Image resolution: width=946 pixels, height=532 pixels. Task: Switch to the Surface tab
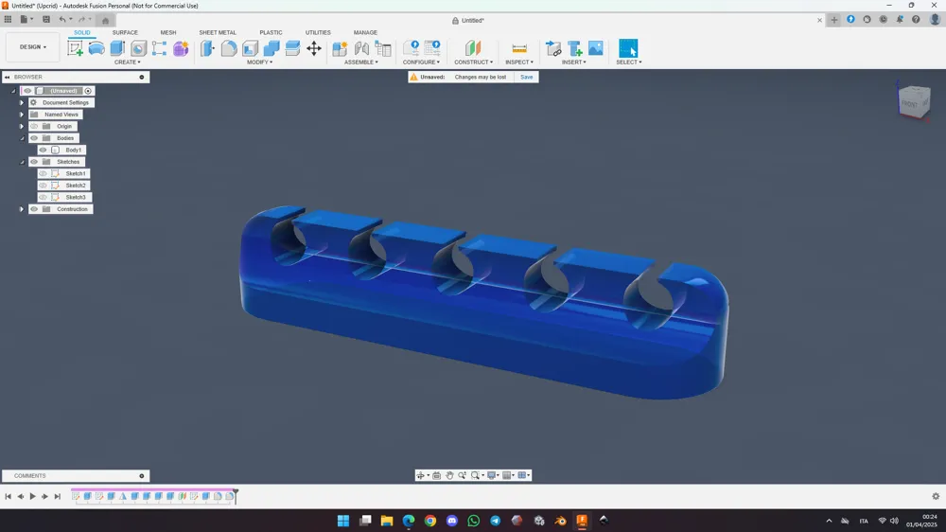[125, 32]
